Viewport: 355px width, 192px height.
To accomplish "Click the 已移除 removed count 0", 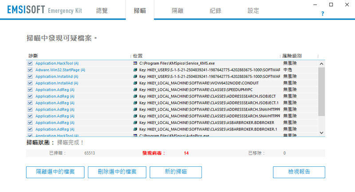I will pos(284,153).
